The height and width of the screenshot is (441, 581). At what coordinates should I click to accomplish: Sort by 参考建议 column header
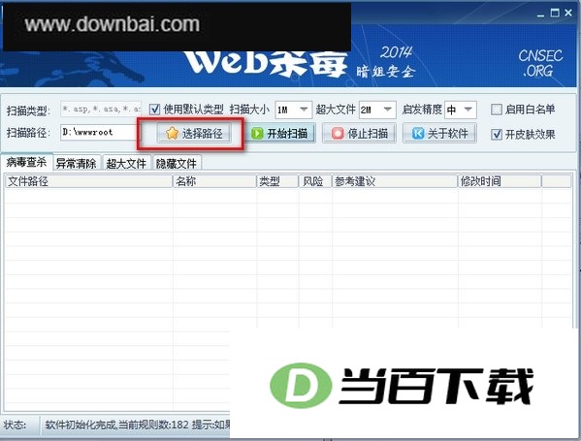(395, 181)
